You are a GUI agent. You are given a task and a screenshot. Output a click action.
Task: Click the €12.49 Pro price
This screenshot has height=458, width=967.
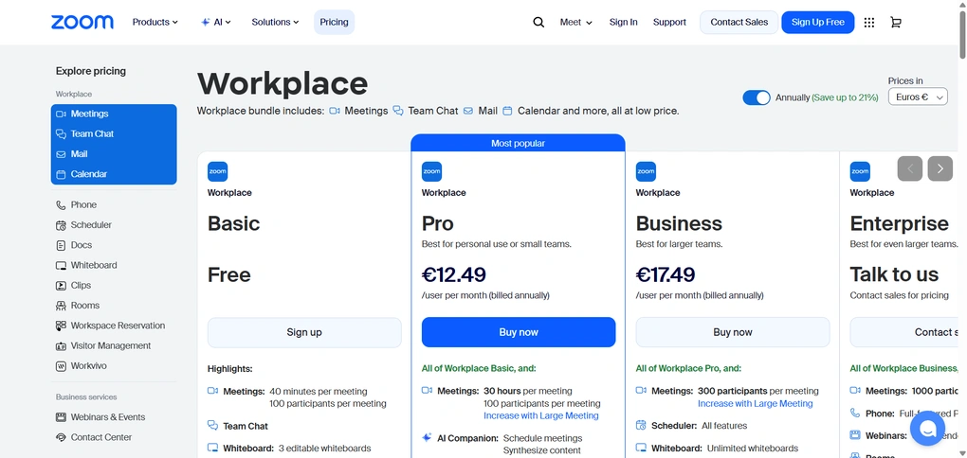pyautogui.click(x=454, y=274)
